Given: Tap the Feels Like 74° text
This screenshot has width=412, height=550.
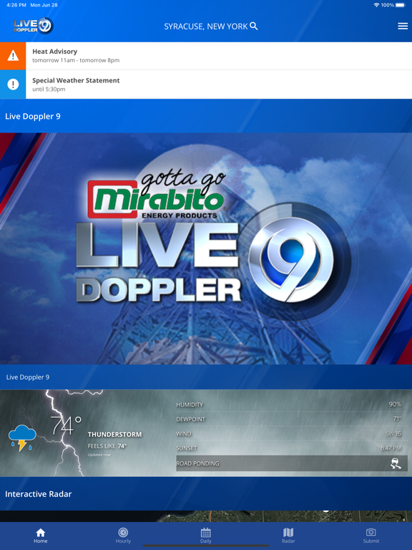Looking at the screenshot, I should coord(107,446).
